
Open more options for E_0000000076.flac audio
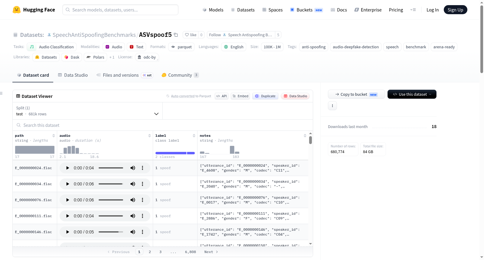[x=142, y=200]
